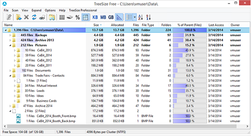251x136 pixels.
Task: Click the CeBit_2011 folder icon
Action: coord(18,65)
